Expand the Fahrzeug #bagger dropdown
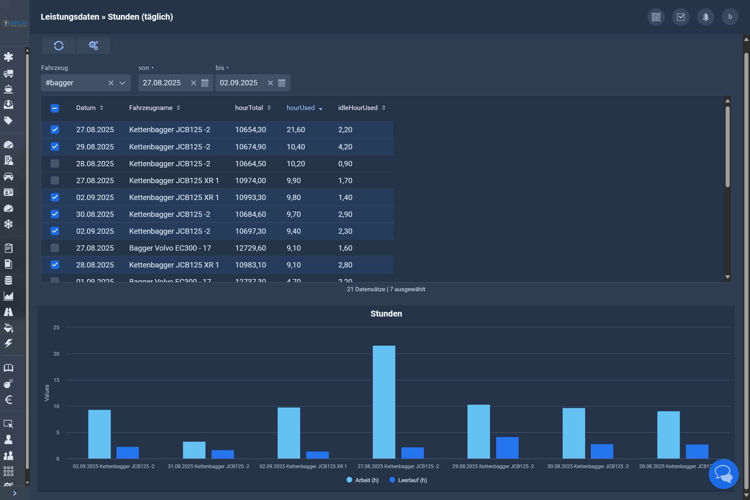 [x=122, y=83]
